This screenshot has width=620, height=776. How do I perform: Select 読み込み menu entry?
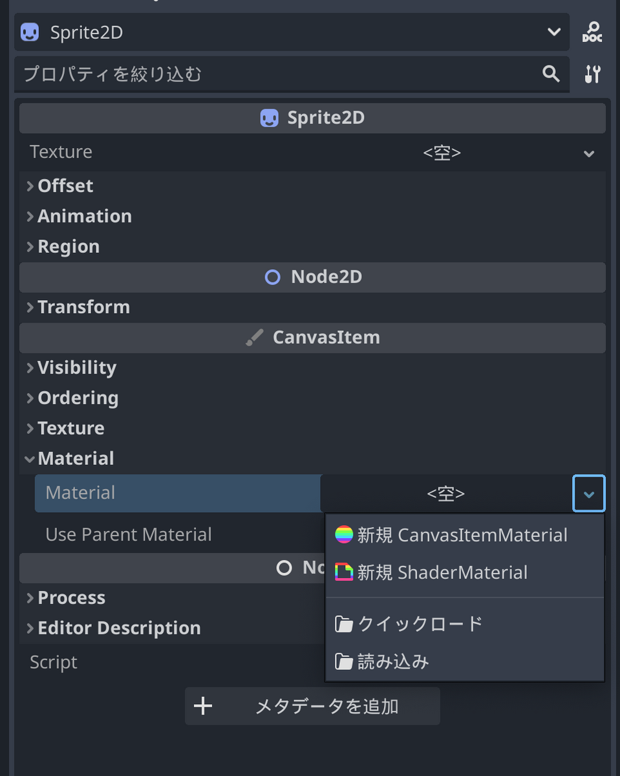pos(393,662)
